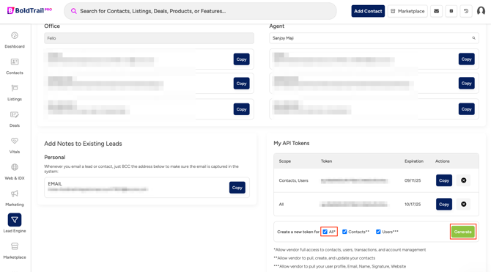
Task: Open Marketing megaphone icon
Action: tap(15, 194)
